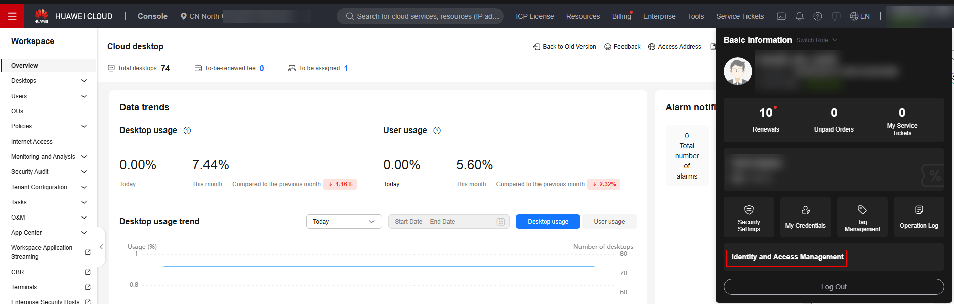Screen dimensions: 954x304
Task: Expand the O&M menu chevron
Action: (84, 218)
